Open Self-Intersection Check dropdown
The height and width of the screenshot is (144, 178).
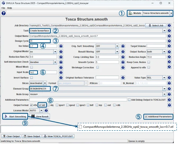(x=55, y=62)
